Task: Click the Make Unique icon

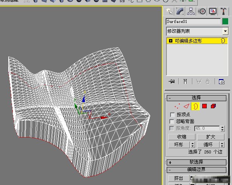Action: tap(199, 81)
